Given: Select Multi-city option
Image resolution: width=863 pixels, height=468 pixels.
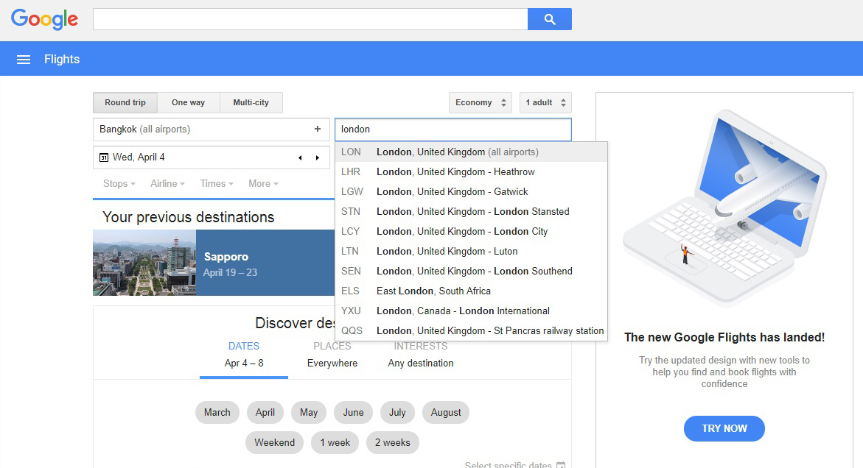Looking at the screenshot, I should (x=251, y=103).
